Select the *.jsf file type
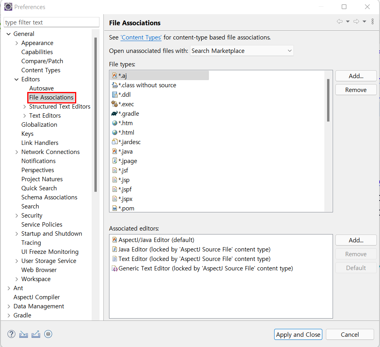Viewport: 380px width, 347px height. 120,171
